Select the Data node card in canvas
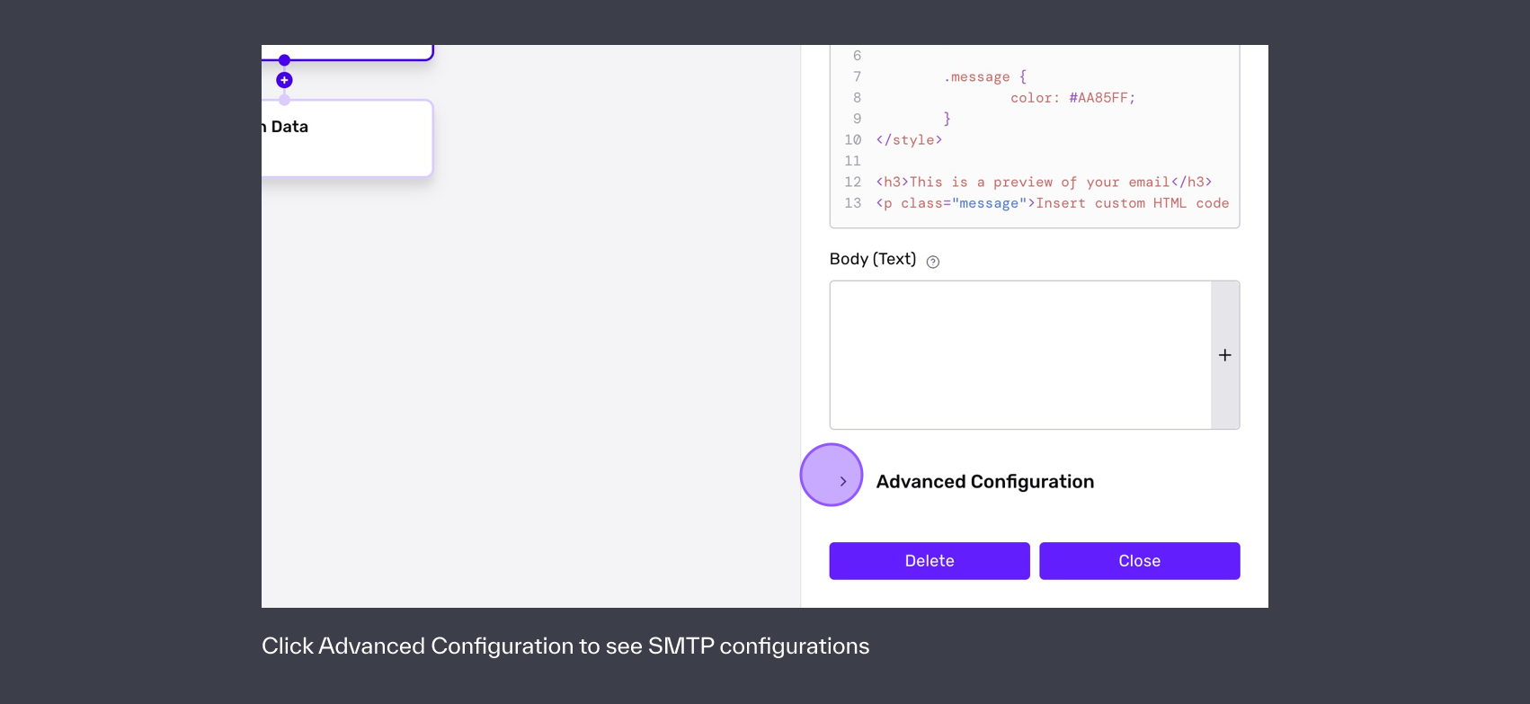The height and width of the screenshot is (704, 1530). (347, 138)
